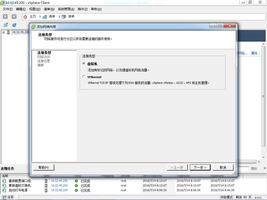Click the 任务 tasks button in status bar

coord(8,197)
